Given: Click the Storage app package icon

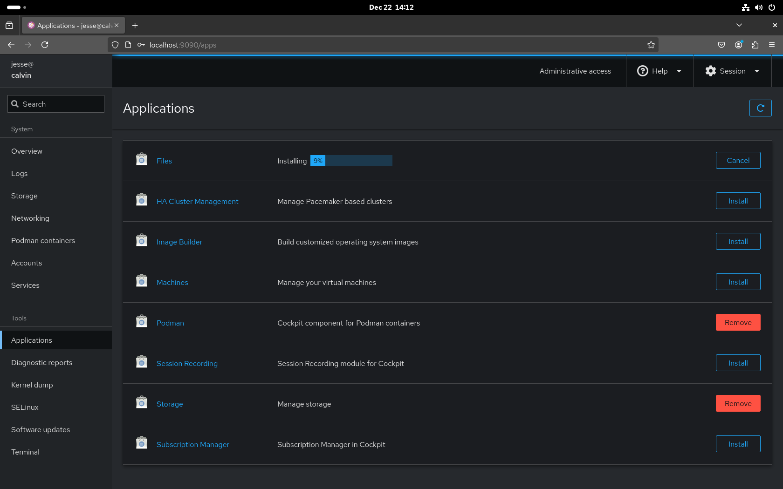Looking at the screenshot, I should point(142,402).
